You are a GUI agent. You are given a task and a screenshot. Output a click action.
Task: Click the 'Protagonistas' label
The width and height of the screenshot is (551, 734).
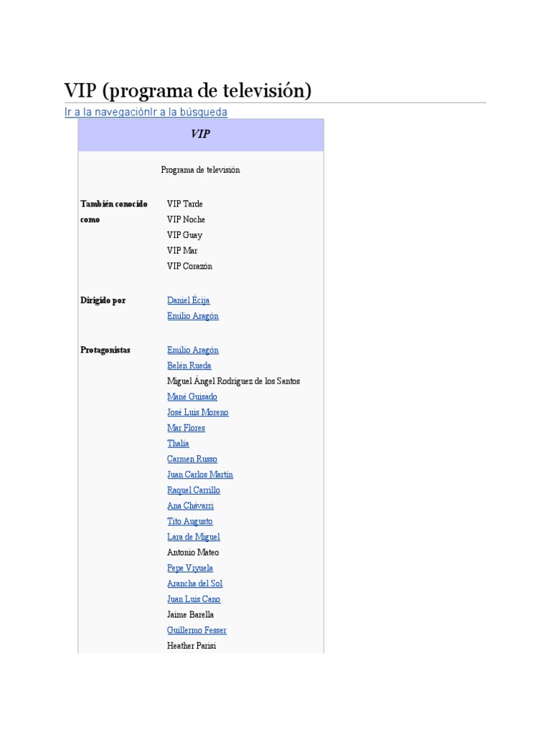click(105, 350)
